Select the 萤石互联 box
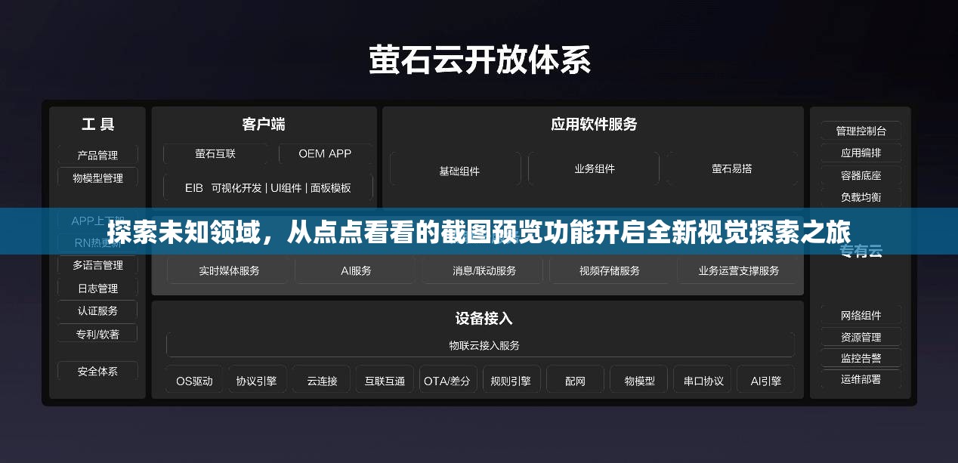Viewport: 958px width, 463px height. (x=215, y=153)
